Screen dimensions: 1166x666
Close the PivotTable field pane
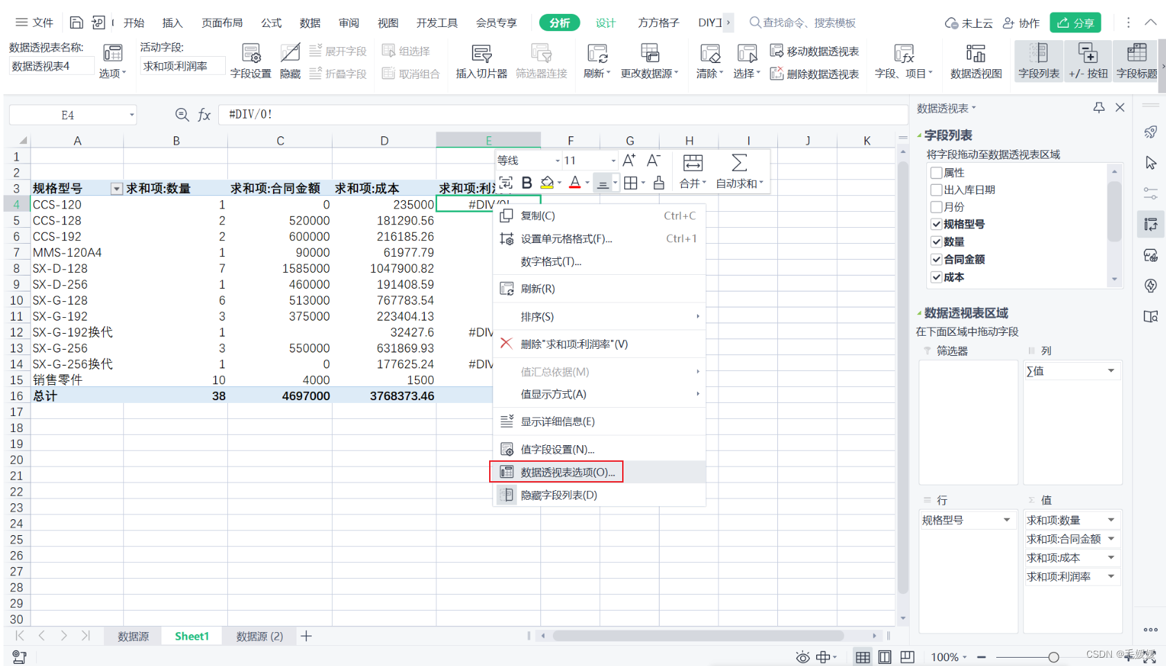(1120, 108)
